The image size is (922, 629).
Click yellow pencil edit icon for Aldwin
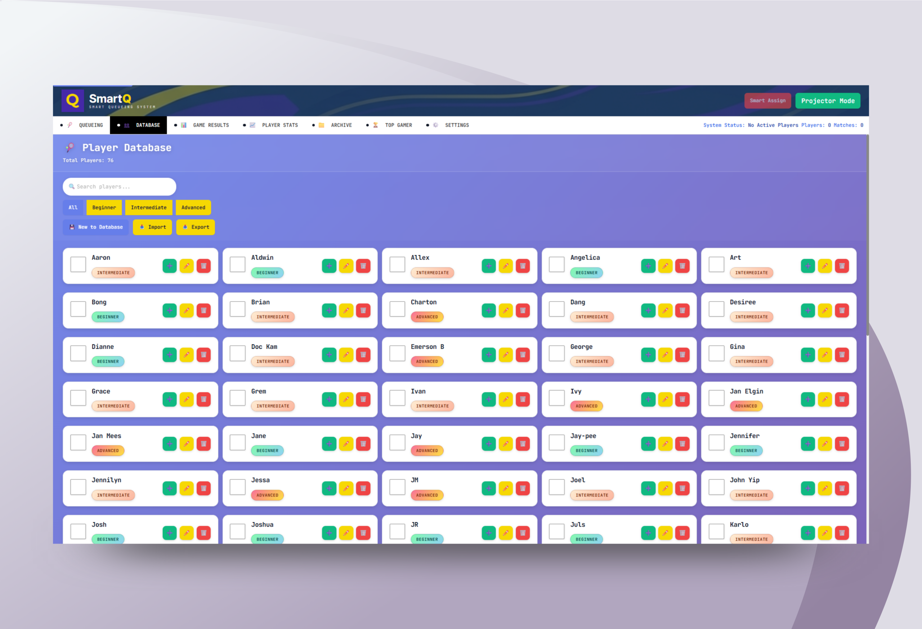[x=346, y=266]
